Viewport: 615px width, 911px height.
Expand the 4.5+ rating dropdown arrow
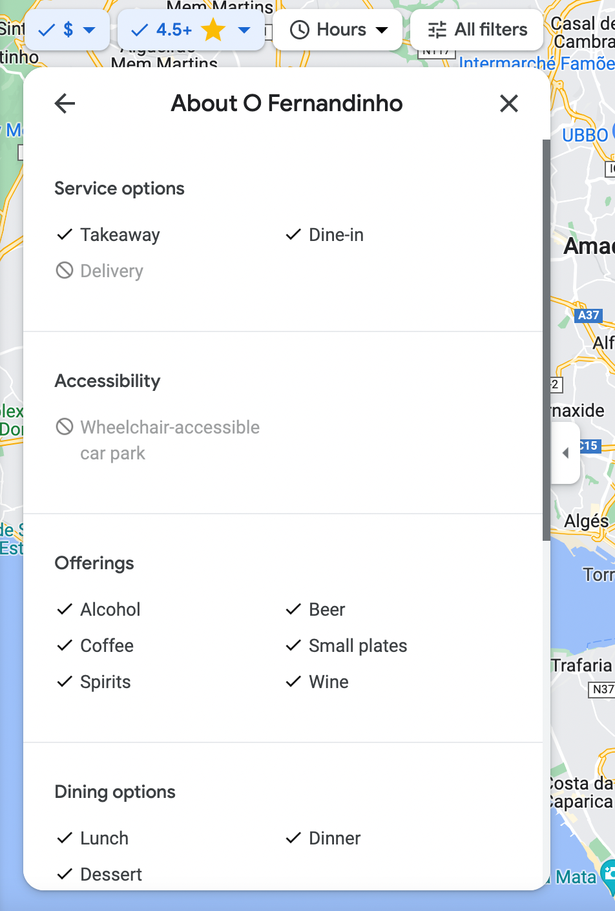point(244,30)
